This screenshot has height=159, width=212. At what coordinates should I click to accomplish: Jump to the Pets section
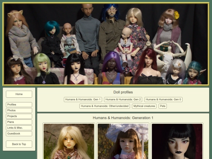point(163,106)
